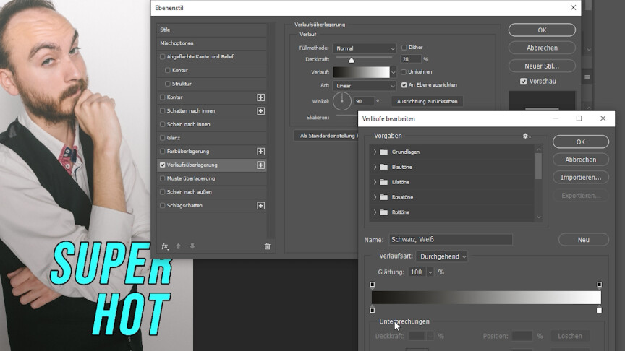Click the trash icon to delete effect

tap(267, 246)
